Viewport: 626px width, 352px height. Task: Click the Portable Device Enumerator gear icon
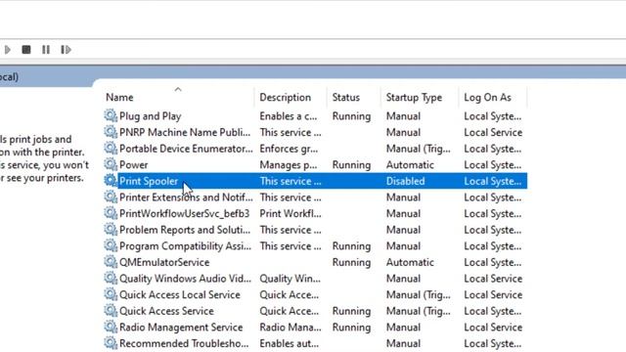click(111, 148)
